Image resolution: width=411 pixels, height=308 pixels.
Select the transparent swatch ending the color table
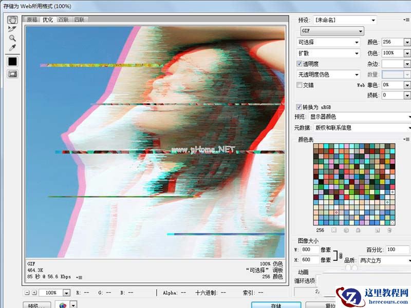(392, 223)
